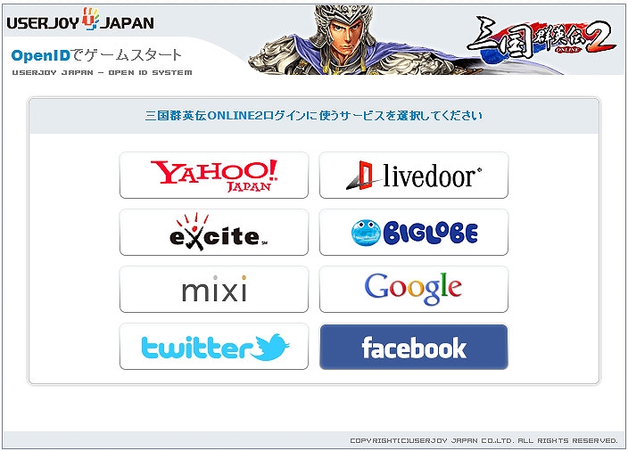Sign in with the Facebook button
This screenshot has width=628, height=451.
pos(414,347)
